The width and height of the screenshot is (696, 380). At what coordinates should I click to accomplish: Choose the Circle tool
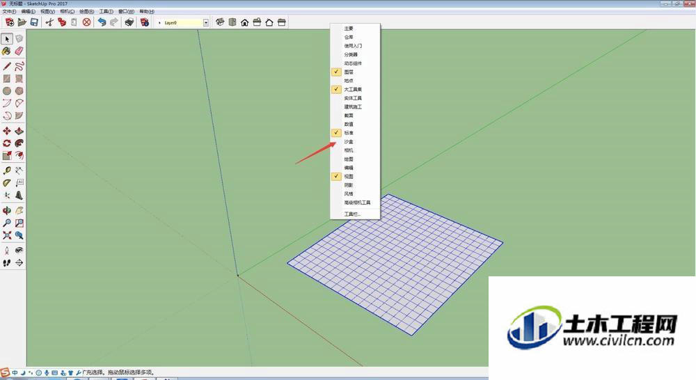coord(7,91)
